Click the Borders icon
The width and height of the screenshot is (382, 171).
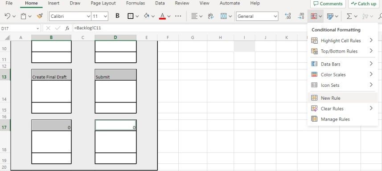(x=131, y=16)
